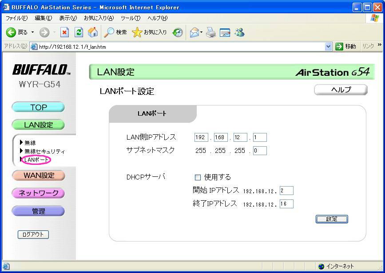
Task: Click the Messenger icon in toolbar
Action: [x=240, y=32]
